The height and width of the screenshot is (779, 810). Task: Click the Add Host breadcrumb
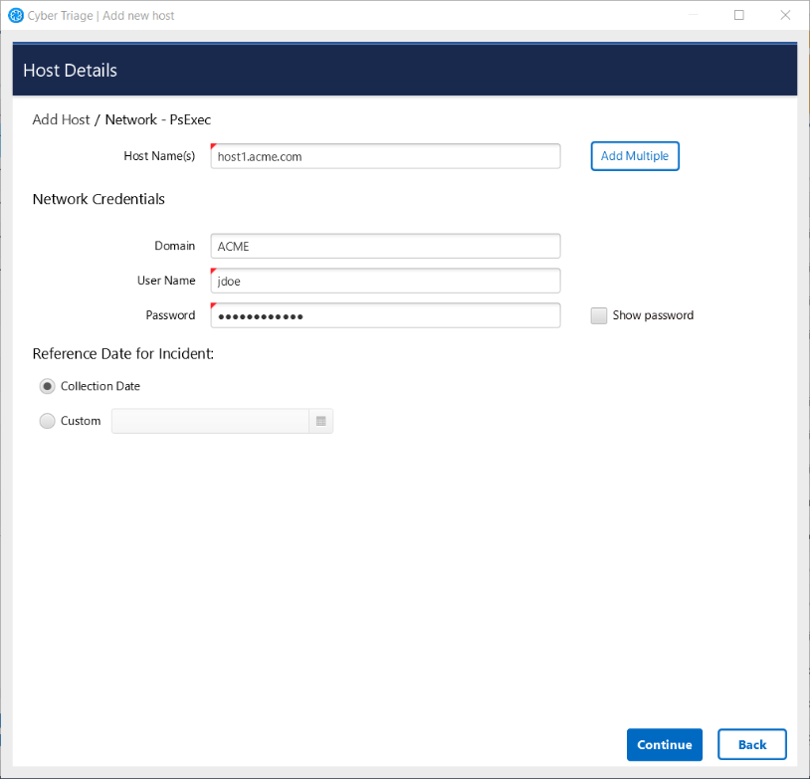(x=61, y=119)
